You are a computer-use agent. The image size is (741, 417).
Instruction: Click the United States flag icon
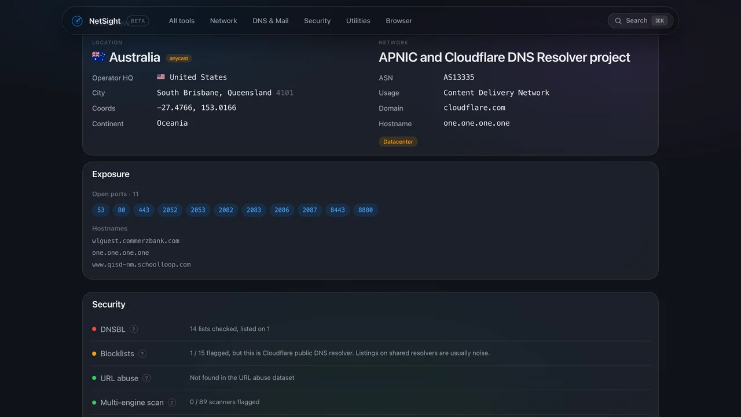point(161,77)
